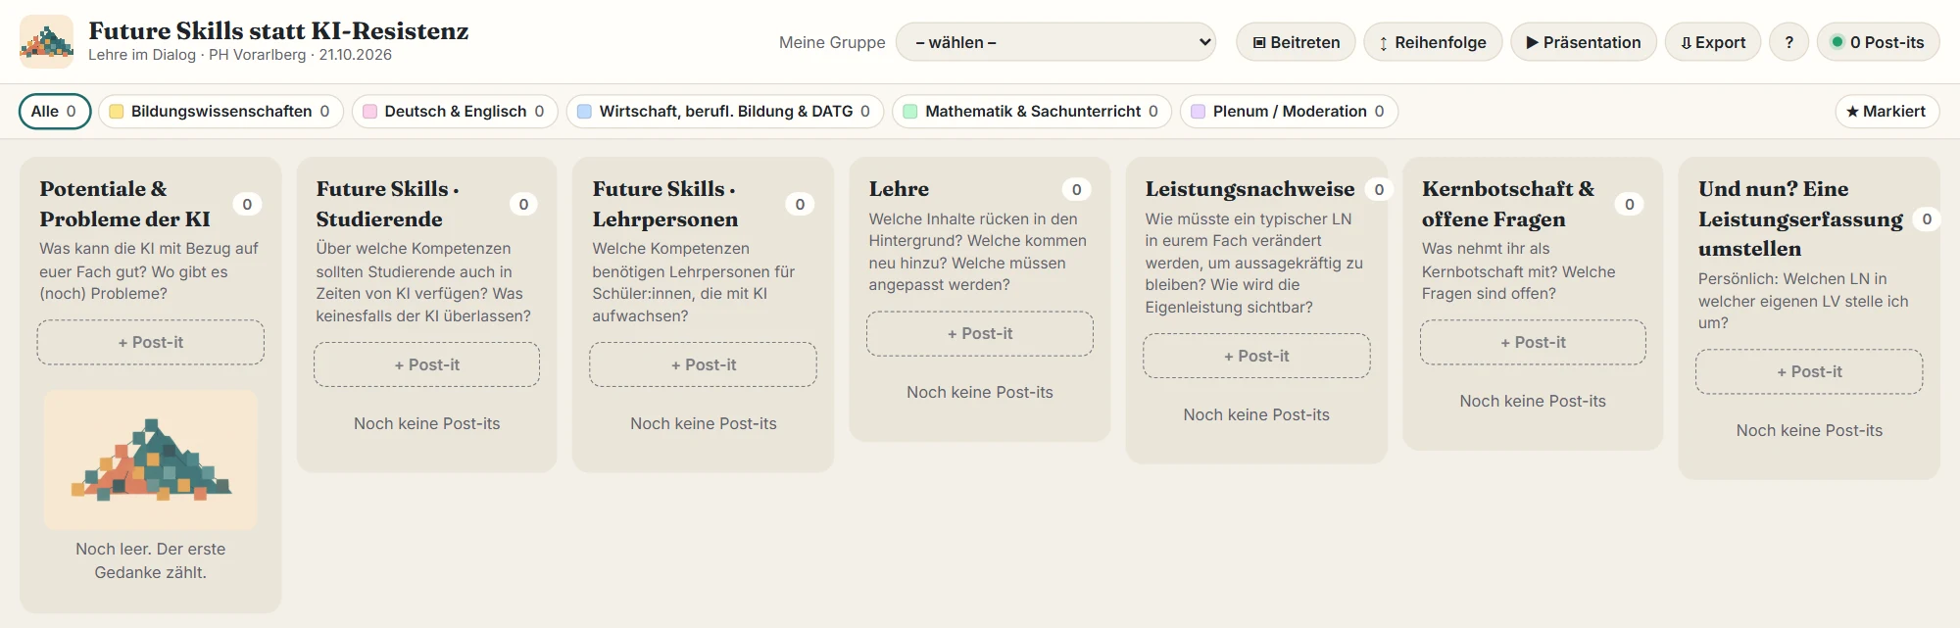
Task: Click the board title Future Skills statt KI-Resistenz
Action: (x=278, y=31)
